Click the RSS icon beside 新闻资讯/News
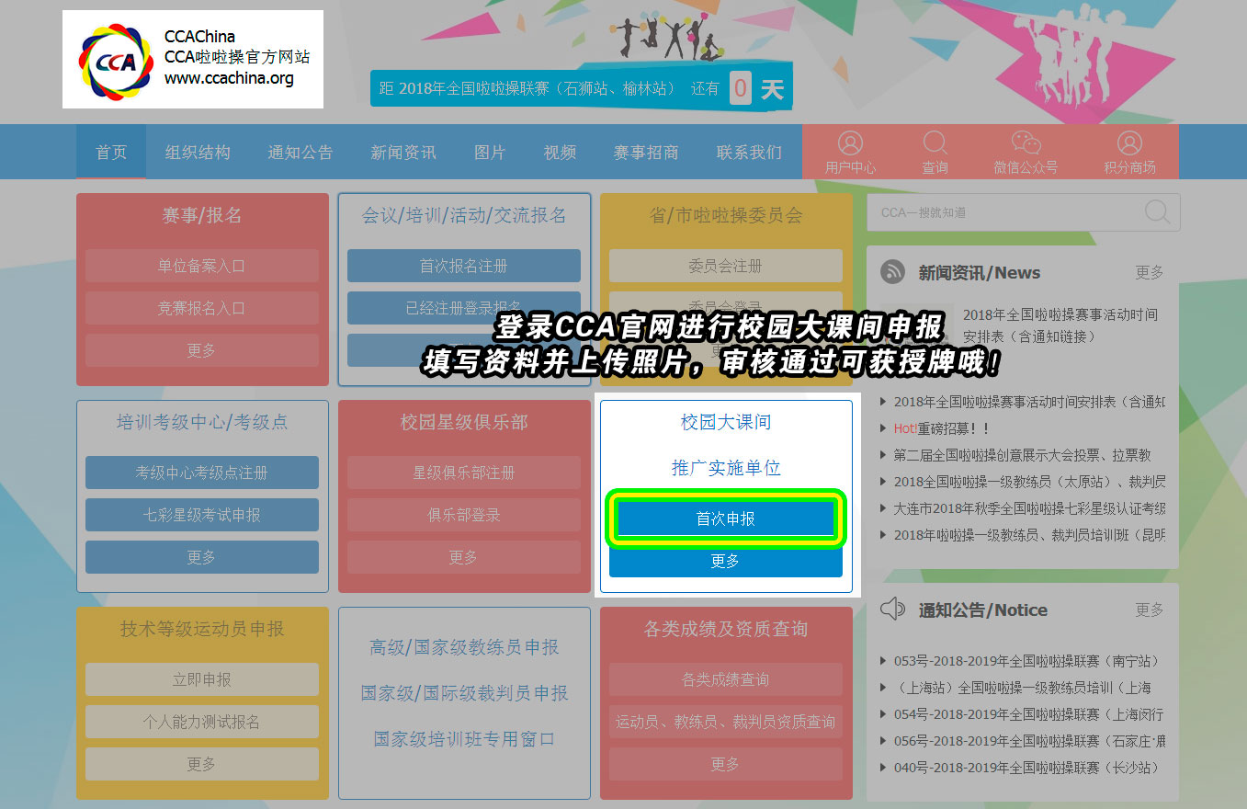This screenshot has height=809, width=1247. pos(892,272)
